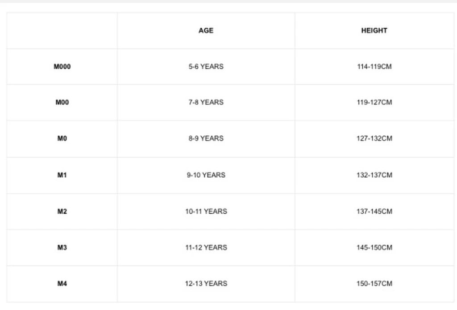Click the 9-10 YEARS age cell
The height and width of the screenshot is (310, 457).
206,175
